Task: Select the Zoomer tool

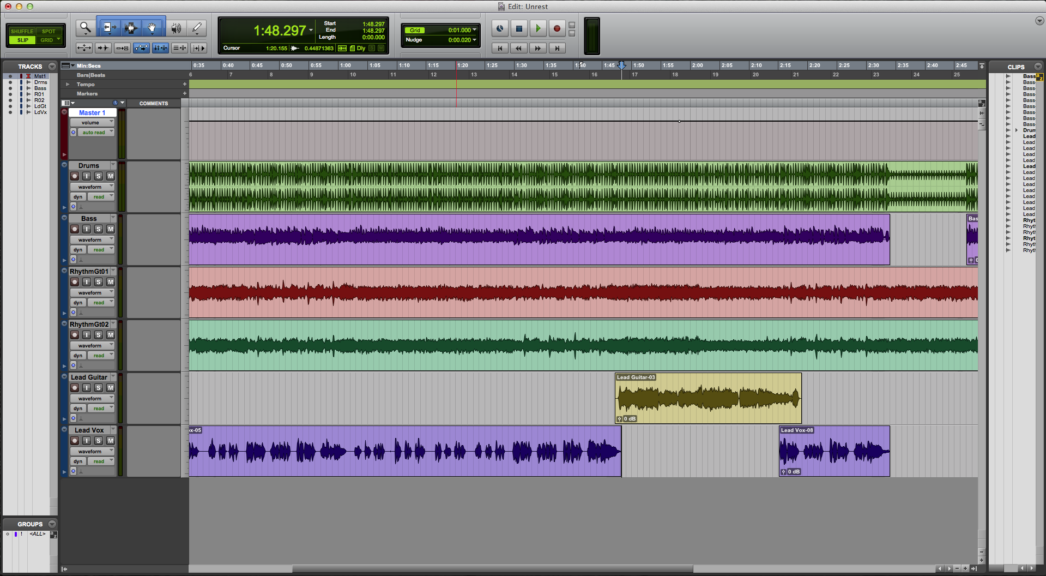Action: tap(85, 27)
